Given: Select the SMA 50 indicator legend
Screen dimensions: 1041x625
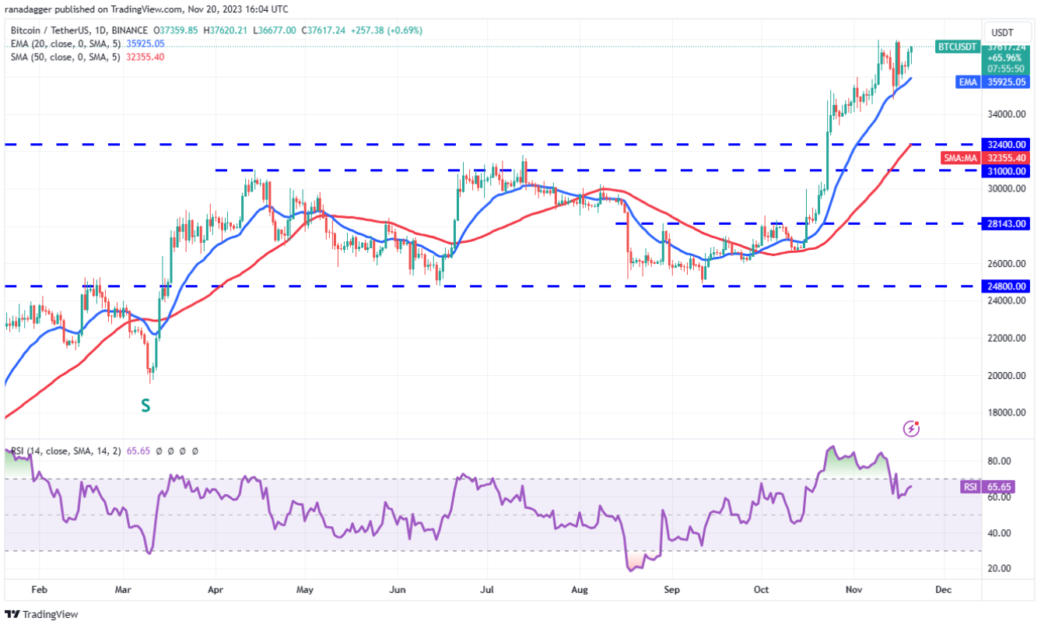Looking at the screenshot, I should tap(65, 57).
